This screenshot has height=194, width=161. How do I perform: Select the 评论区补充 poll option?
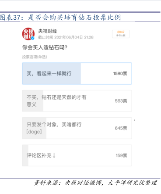point(77,155)
